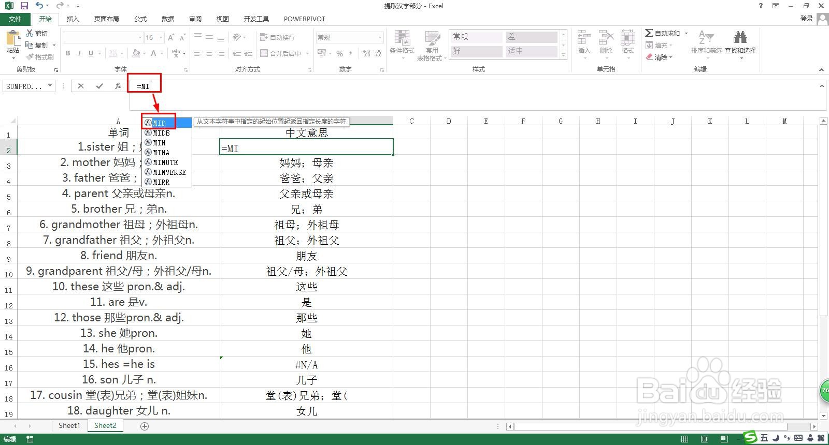The image size is (829, 445).
Task: Click cell containing 朋友
Action: tap(306, 256)
